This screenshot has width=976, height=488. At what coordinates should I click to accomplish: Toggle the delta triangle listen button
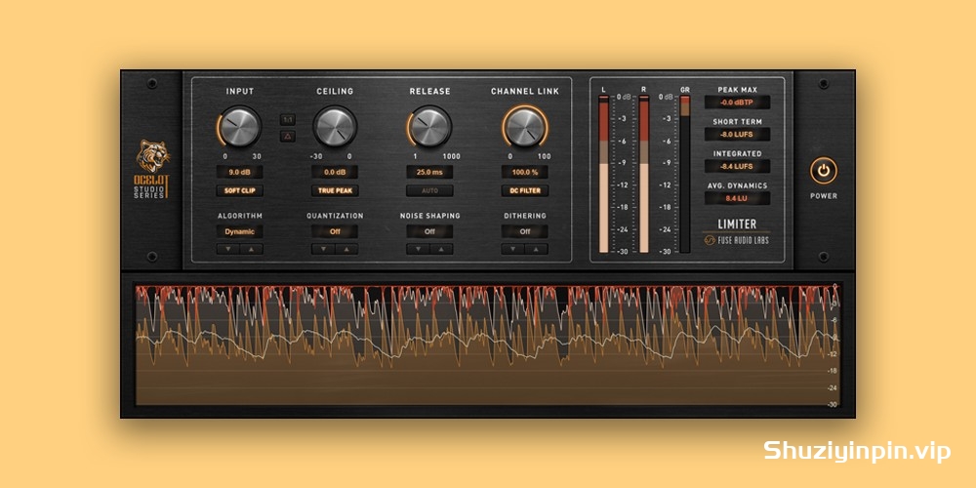pyautogui.click(x=288, y=137)
